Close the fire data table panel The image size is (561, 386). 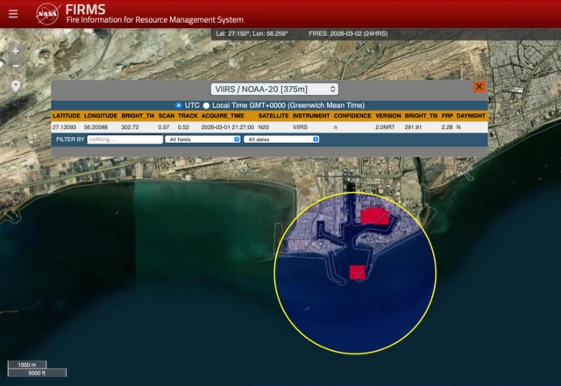click(479, 87)
